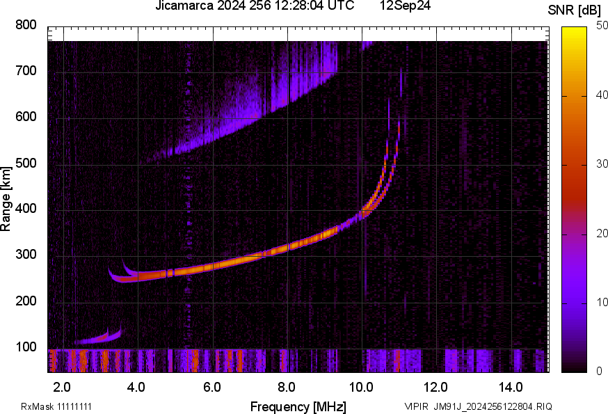Click the file name "VIPR JM91J_2024256122804.RIQ"
This screenshot has width=608, height=414.
[478, 407]
